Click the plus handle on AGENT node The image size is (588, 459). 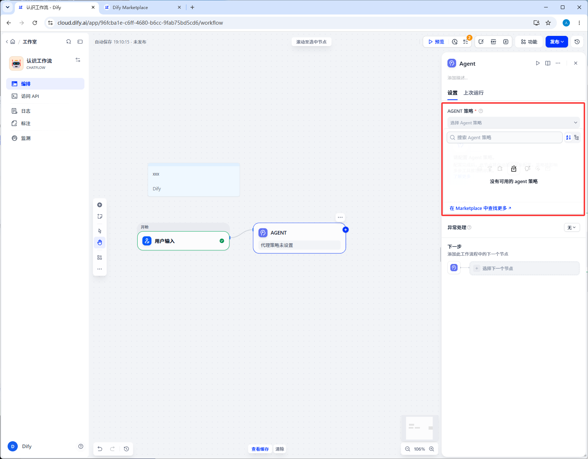tap(346, 230)
